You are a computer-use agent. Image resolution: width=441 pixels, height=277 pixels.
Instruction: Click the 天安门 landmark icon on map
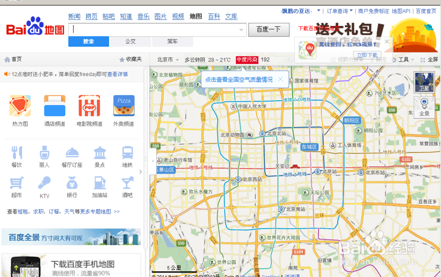click(x=295, y=166)
